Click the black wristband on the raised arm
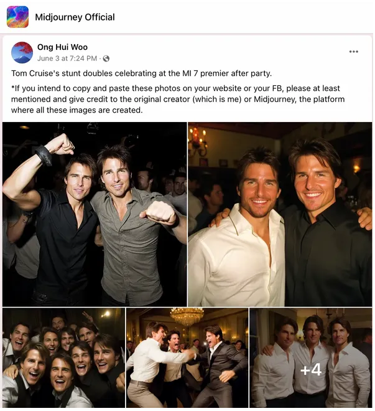Viewport: 375px width, 411px height. (x=44, y=155)
